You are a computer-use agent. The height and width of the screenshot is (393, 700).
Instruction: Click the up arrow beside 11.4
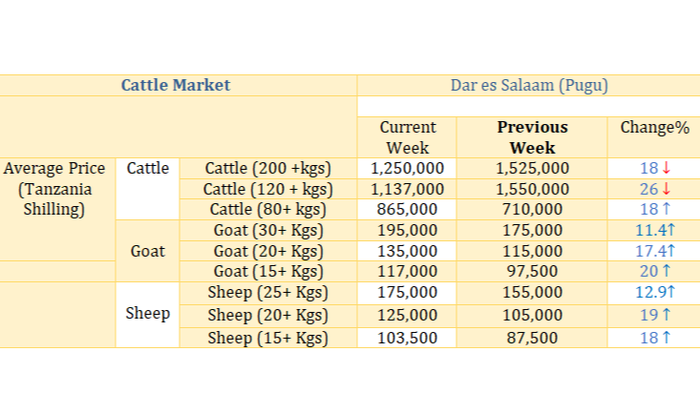[671, 230]
